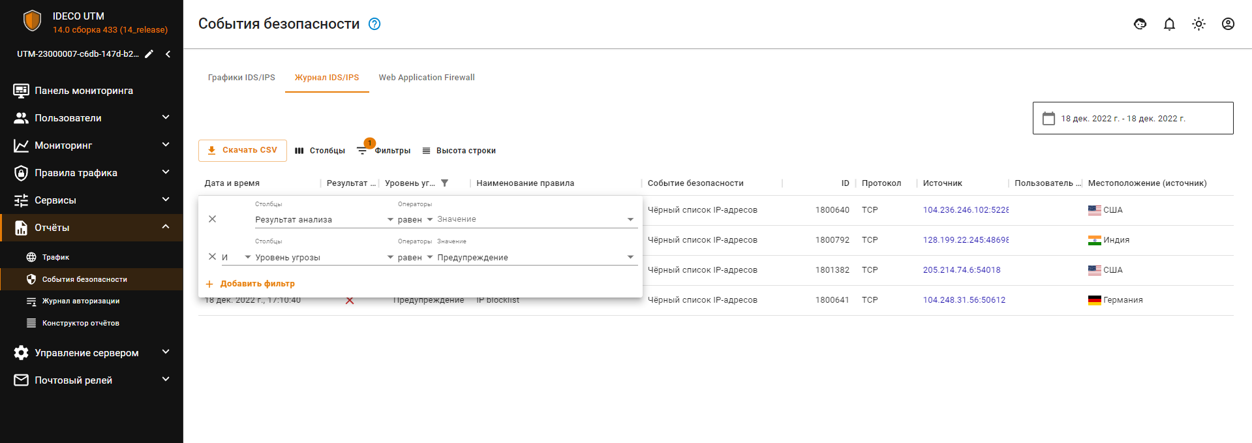Open the Столбцы columns selector
The height and width of the screenshot is (443, 1252).
[320, 151]
